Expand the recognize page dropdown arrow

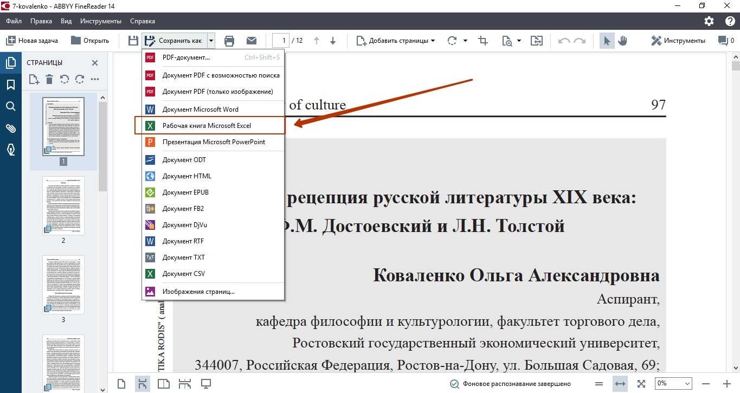tap(519, 41)
